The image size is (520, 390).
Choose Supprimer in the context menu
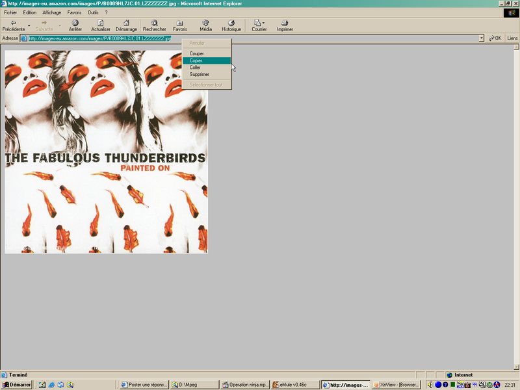point(207,74)
